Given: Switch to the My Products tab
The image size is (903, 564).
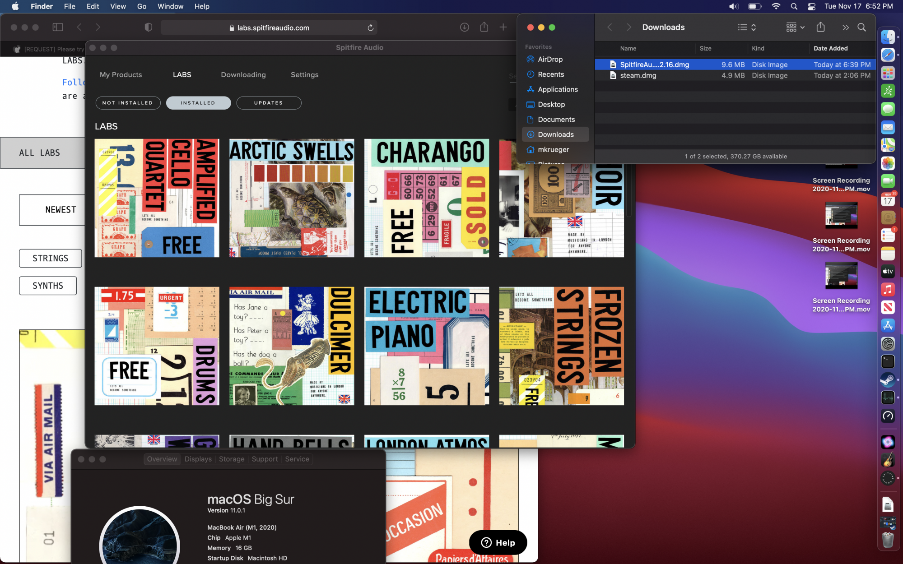Looking at the screenshot, I should coord(121,75).
